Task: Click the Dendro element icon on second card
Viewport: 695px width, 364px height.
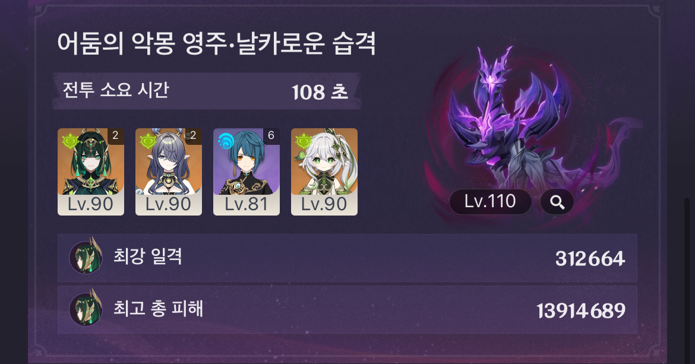Action: (147, 142)
